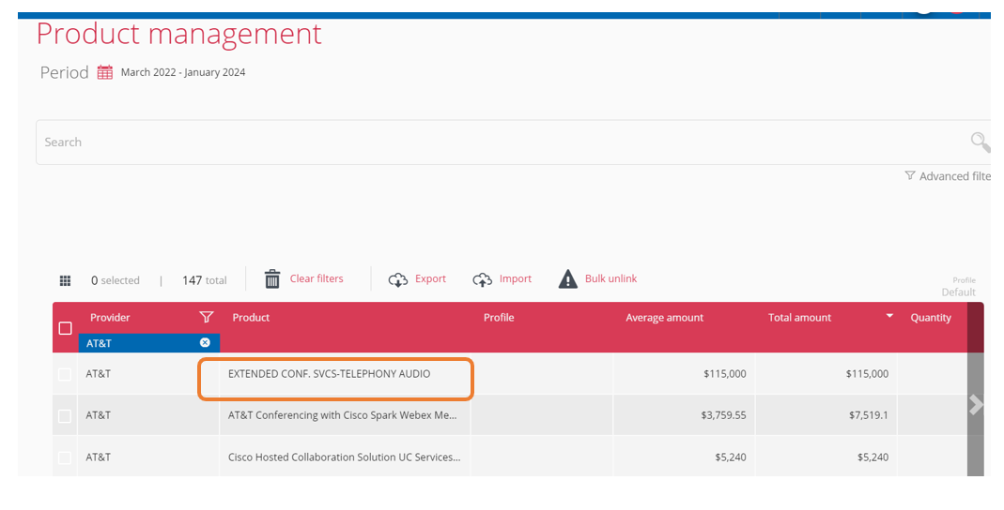Sort by the Total amount dropdown arrow
1004x510 pixels.
pyautogui.click(x=889, y=316)
